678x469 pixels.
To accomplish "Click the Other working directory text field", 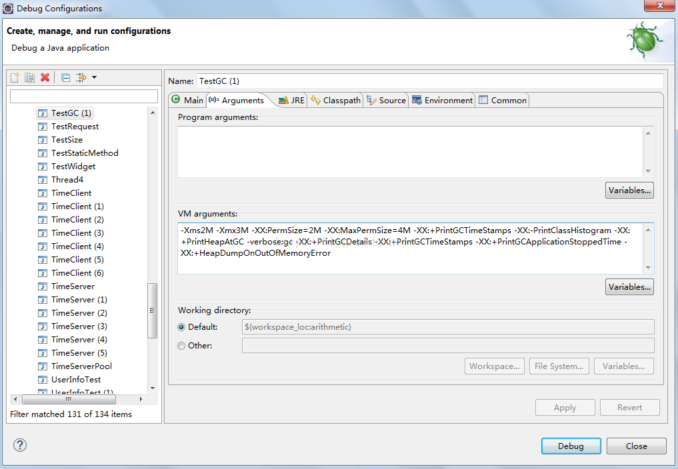I will point(448,346).
